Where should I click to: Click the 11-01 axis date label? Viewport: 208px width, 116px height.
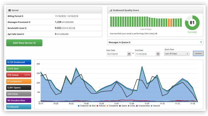[x=117, y=104]
